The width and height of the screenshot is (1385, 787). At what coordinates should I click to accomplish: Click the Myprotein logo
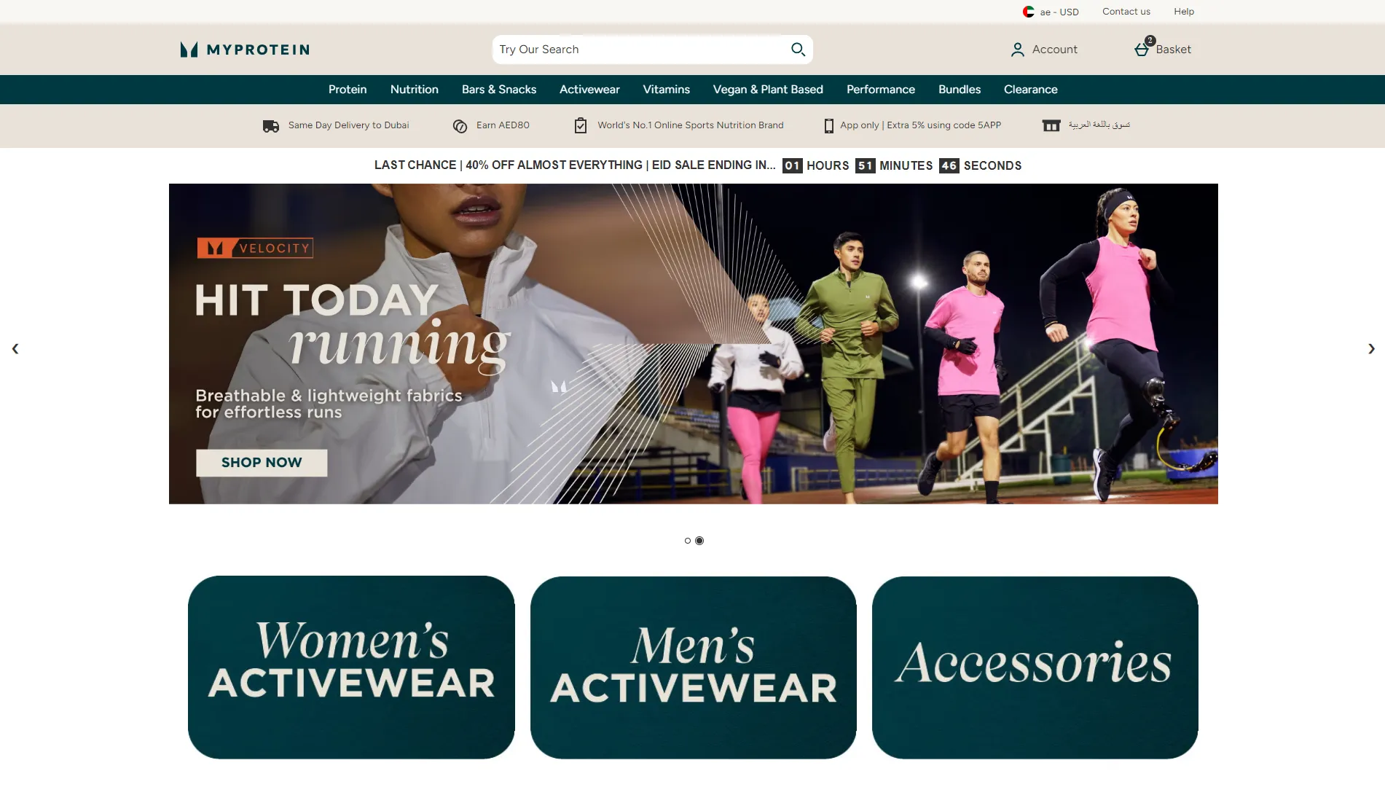pos(245,50)
